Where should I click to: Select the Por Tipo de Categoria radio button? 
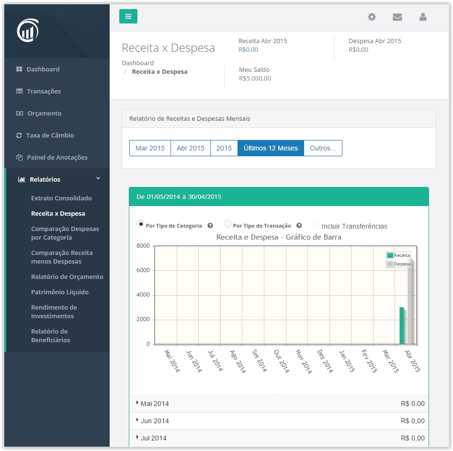pyautogui.click(x=140, y=224)
